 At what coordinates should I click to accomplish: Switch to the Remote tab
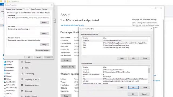click(x=45, y=9)
